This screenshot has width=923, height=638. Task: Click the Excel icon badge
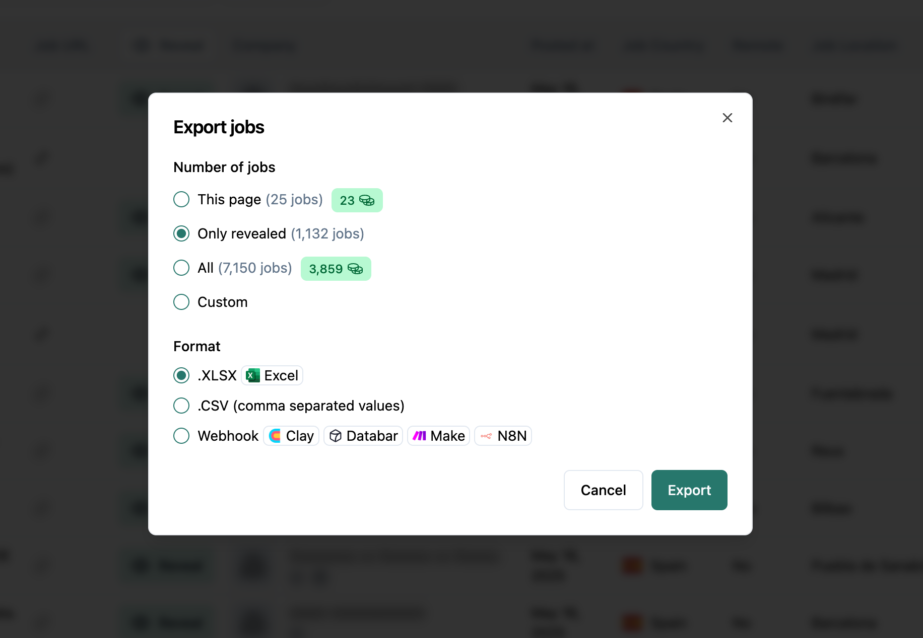point(253,376)
